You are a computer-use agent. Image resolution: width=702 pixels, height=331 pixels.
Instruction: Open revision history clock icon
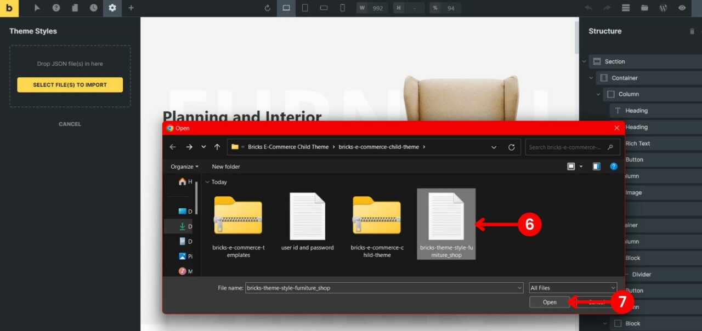click(x=93, y=8)
